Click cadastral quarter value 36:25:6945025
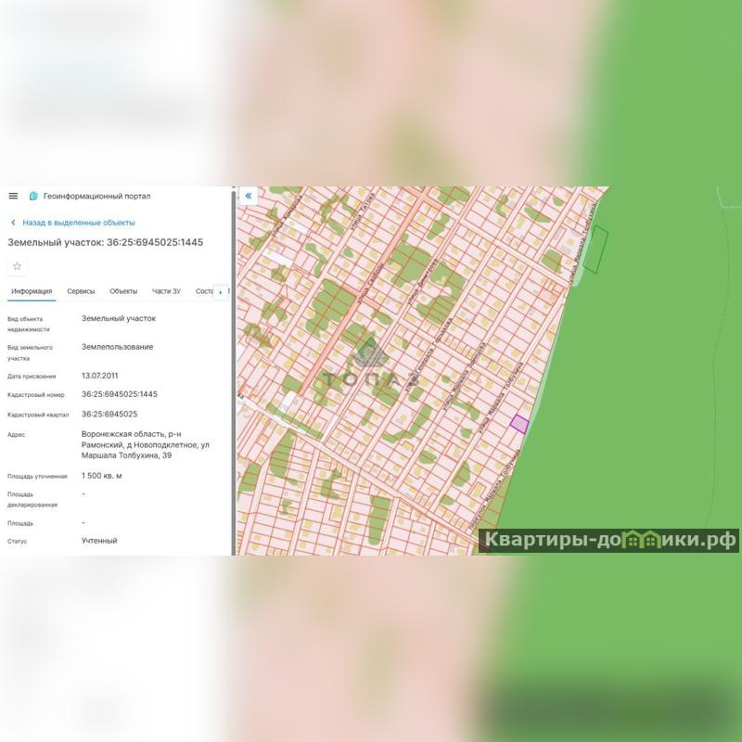Viewport: 742px width, 742px height. pos(109,414)
